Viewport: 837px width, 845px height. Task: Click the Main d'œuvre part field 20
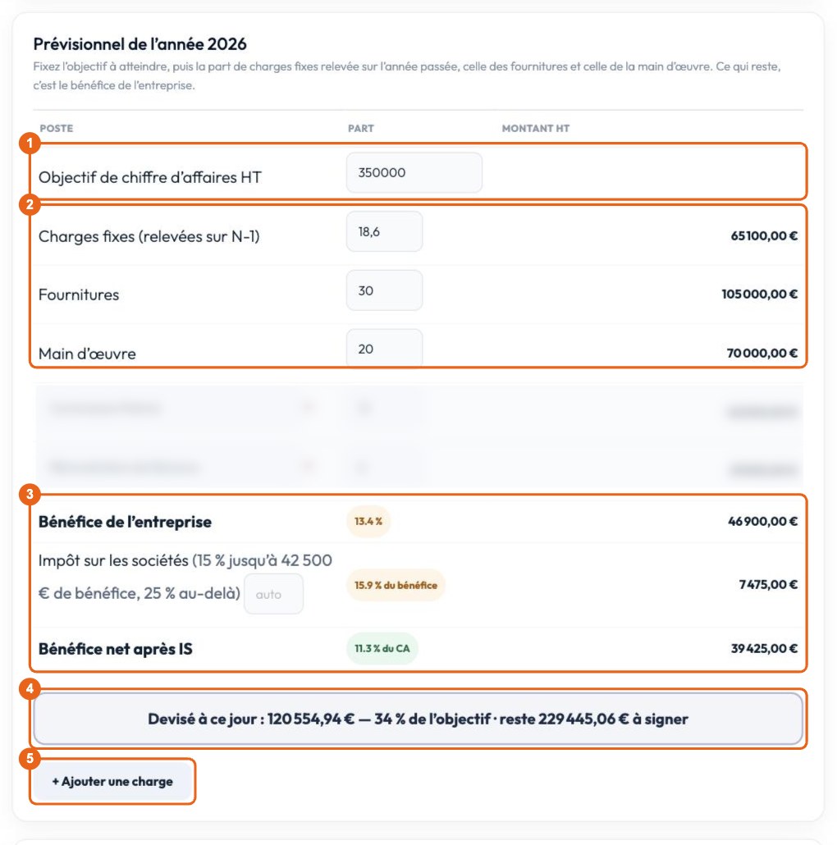[384, 348]
